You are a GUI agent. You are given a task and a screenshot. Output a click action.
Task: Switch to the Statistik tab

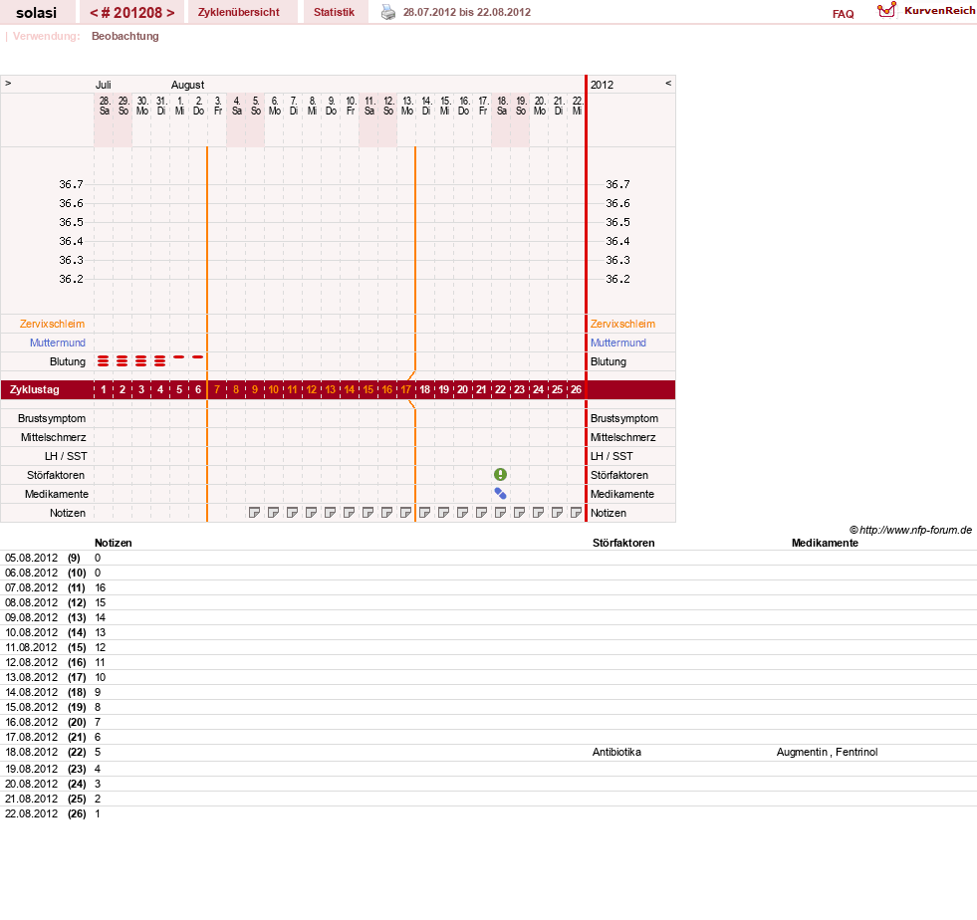pyautogui.click(x=334, y=12)
